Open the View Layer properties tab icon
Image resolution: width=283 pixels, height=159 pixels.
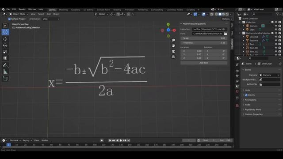coord(237,81)
